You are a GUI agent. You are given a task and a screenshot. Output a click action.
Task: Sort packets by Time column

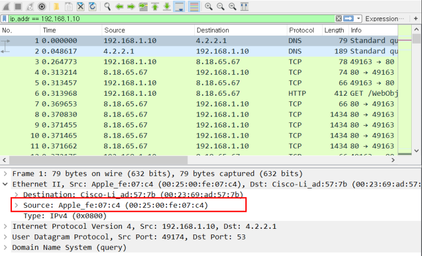point(71,31)
